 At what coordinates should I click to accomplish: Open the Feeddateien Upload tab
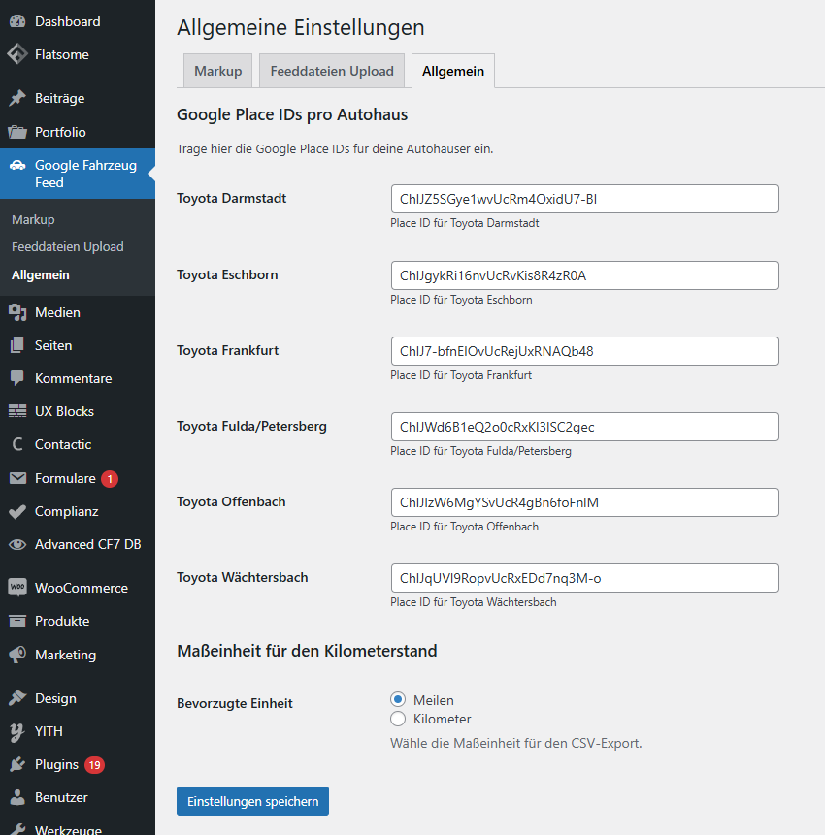(x=332, y=71)
